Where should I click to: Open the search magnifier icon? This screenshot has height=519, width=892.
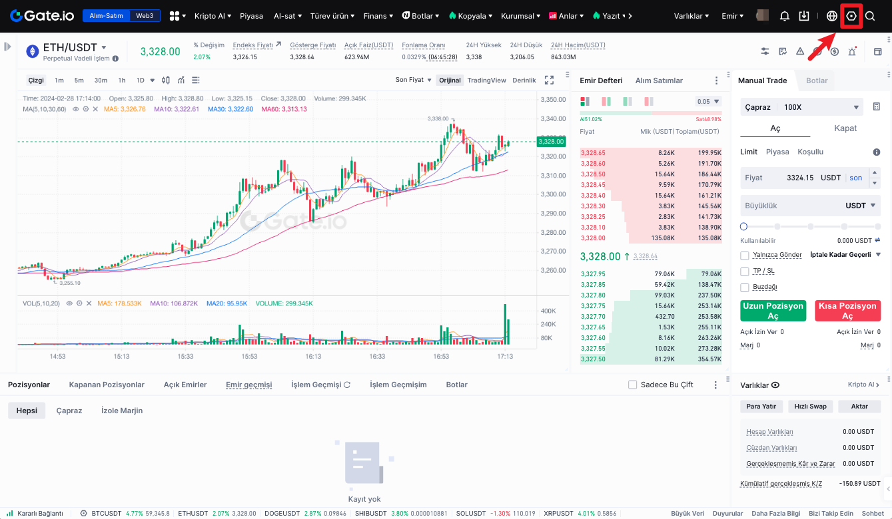coord(870,16)
